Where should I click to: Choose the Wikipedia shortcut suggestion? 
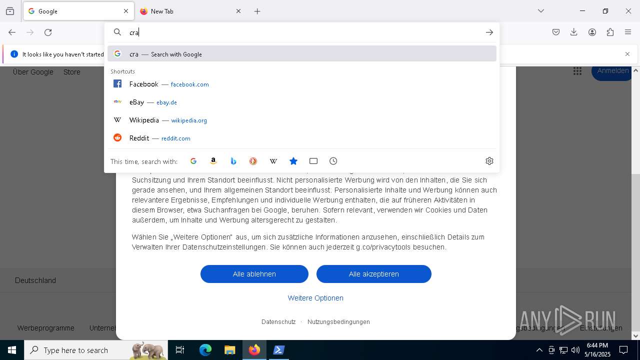point(302,120)
